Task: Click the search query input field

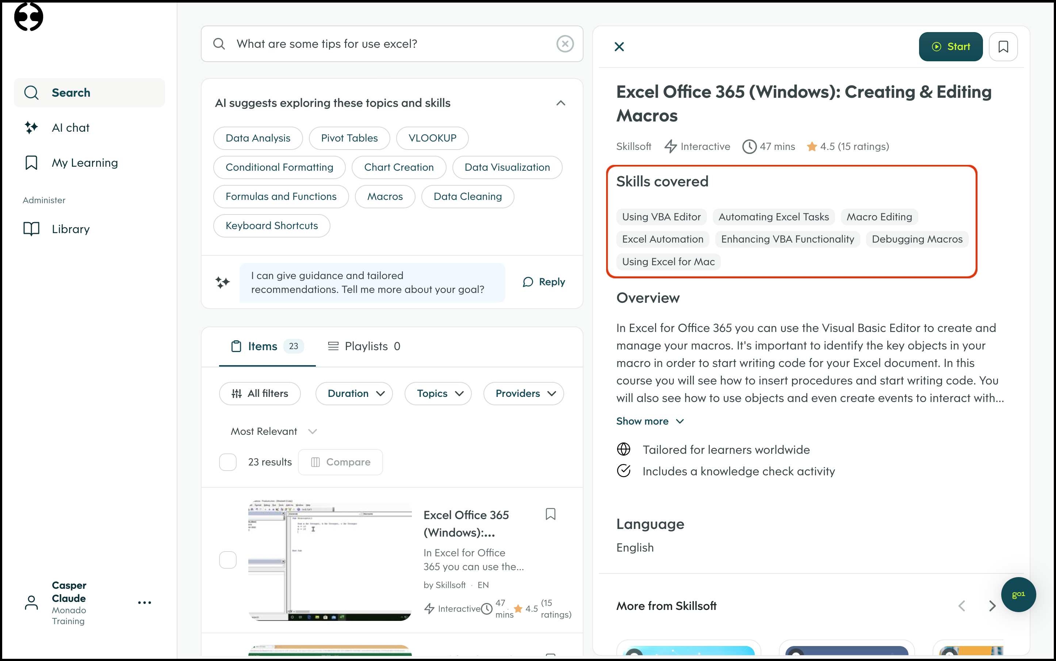Action: tap(392, 44)
